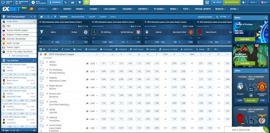Screen dimensions: 270x133
Task: Open the EN language dropdown
Action: [x=264, y=2]
